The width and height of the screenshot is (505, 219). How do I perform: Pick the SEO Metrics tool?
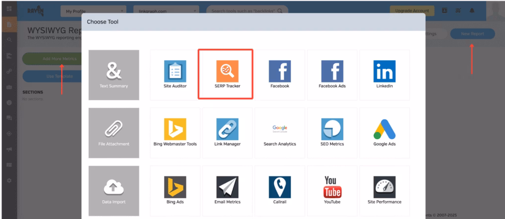pyautogui.click(x=332, y=131)
